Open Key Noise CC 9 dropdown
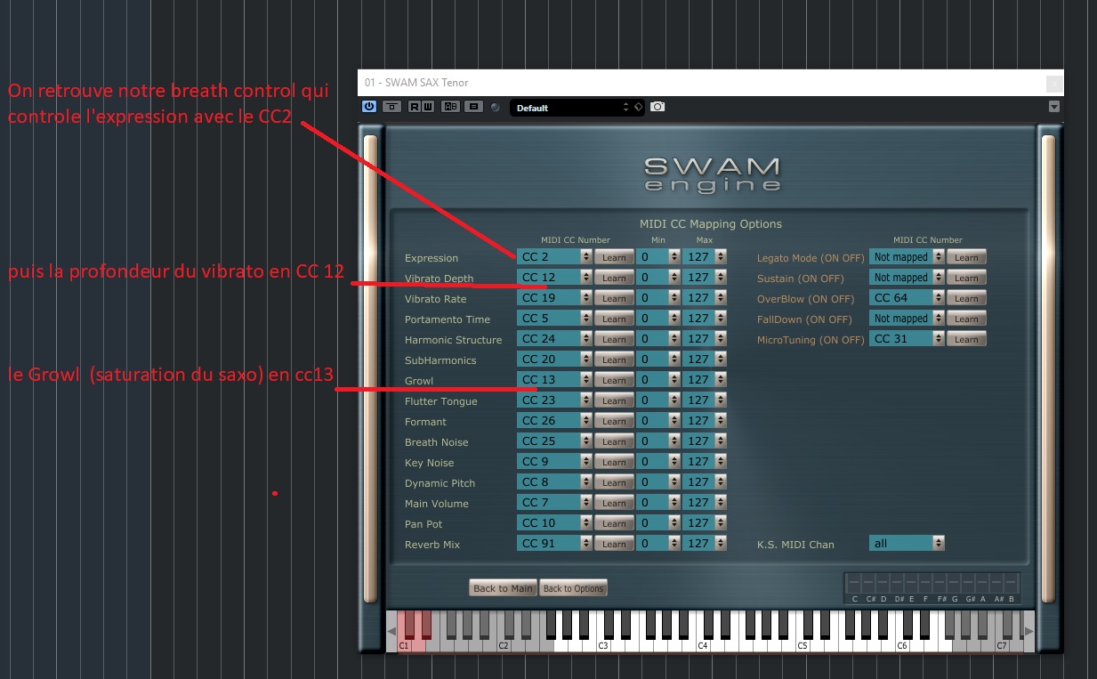Viewport: 1097px width, 679px height. (554, 462)
